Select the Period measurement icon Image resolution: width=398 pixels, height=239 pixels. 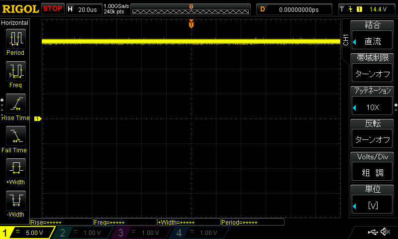tap(16, 39)
